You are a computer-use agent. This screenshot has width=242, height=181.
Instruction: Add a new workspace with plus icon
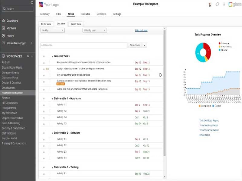pyautogui.click(x=32, y=56)
